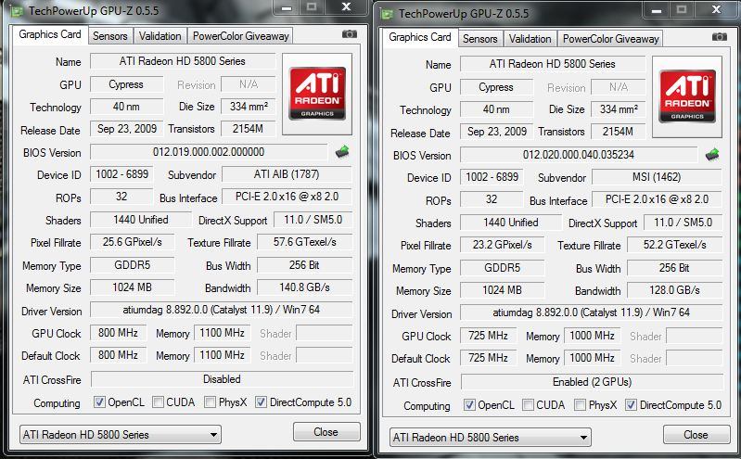Click Pixel Fillrate 25.6 GPixel/s value
This screenshot has width=741, height=459.
tap(133, 242)
